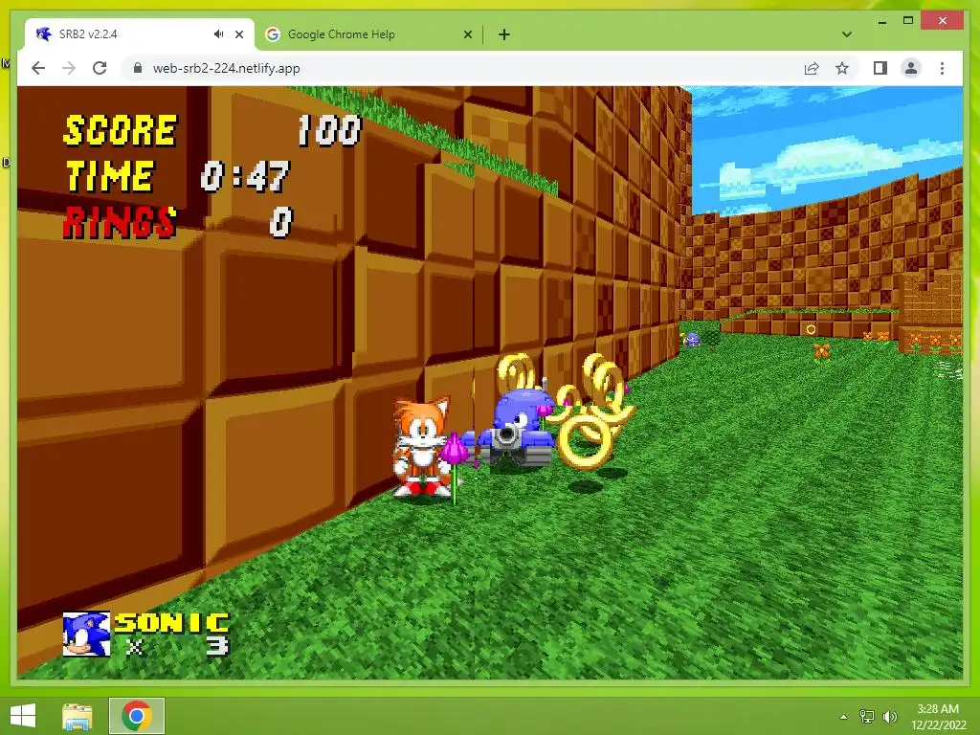Image resolution: width=980 pixels, height=735 pixels.
Task: Go back to the previous page
Action: point(38,68)
